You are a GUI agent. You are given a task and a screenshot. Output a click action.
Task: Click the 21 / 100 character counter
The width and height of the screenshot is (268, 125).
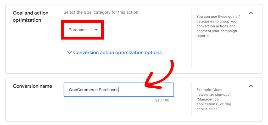[162, 100]
